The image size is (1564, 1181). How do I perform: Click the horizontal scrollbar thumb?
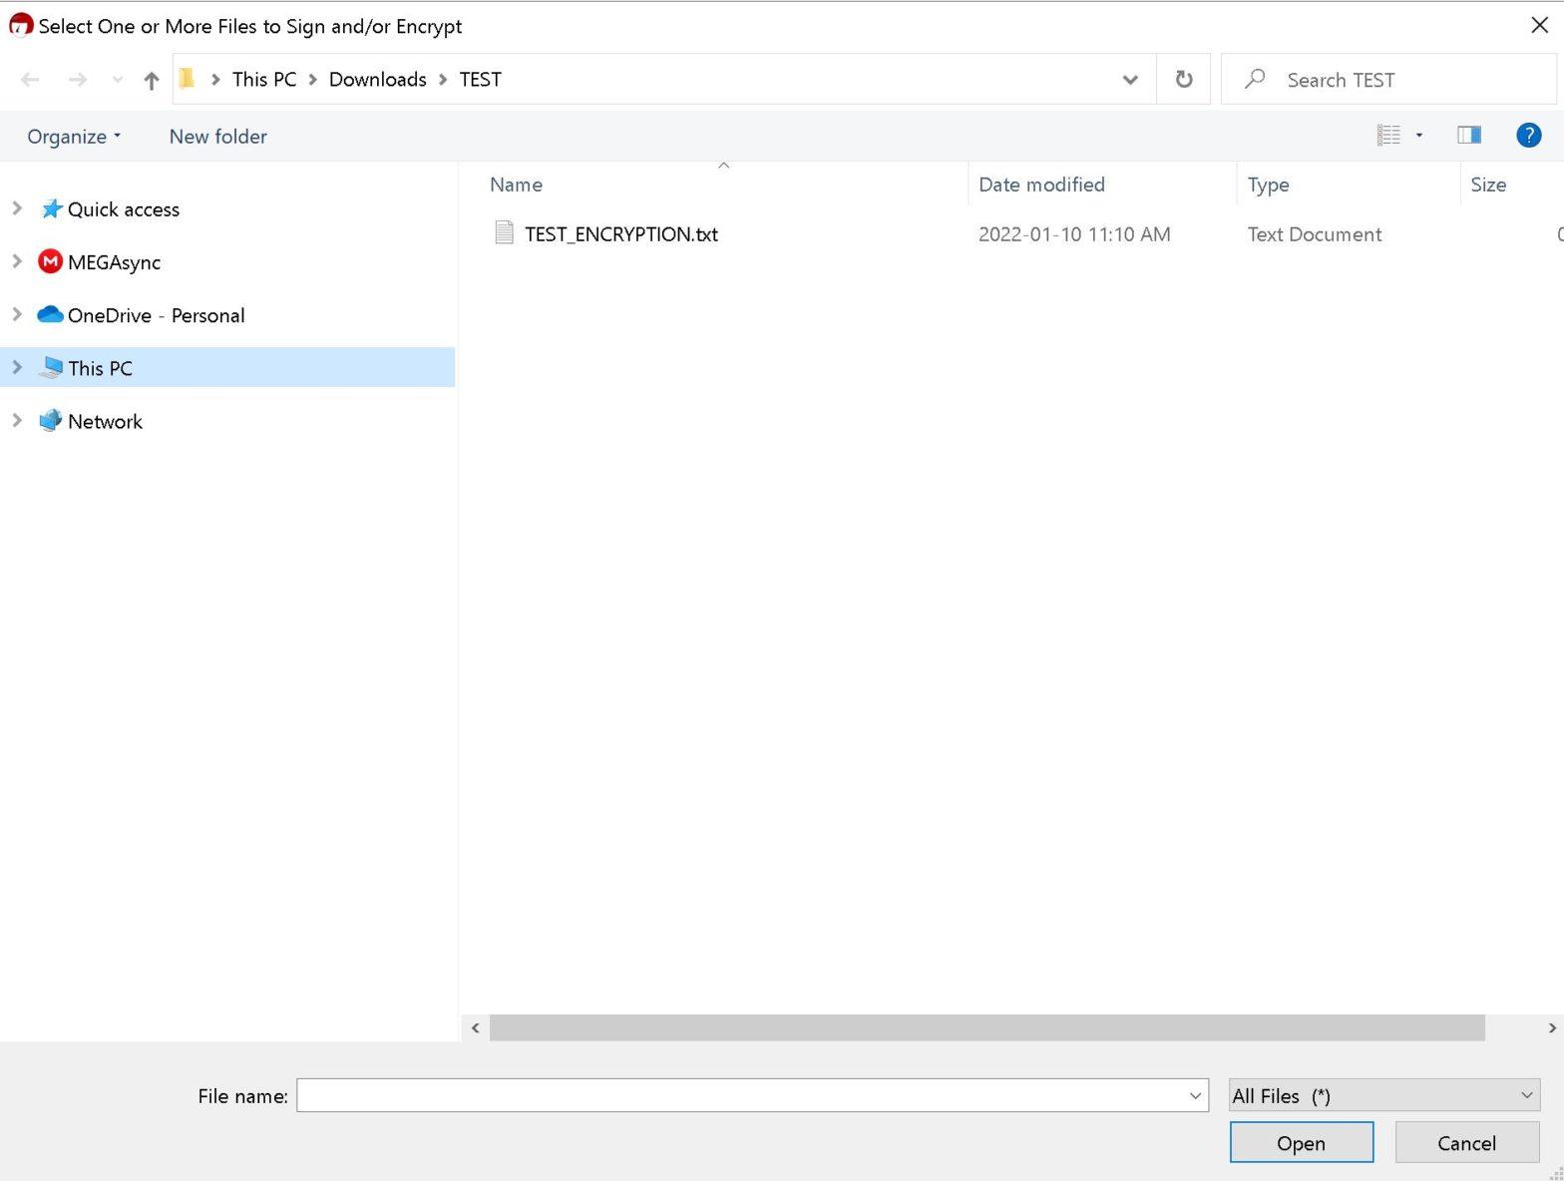tap(986, 1027)
